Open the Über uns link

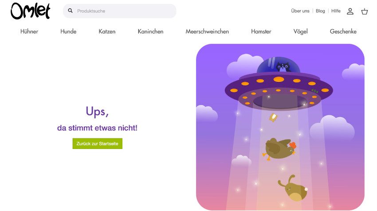click(300, 11)
